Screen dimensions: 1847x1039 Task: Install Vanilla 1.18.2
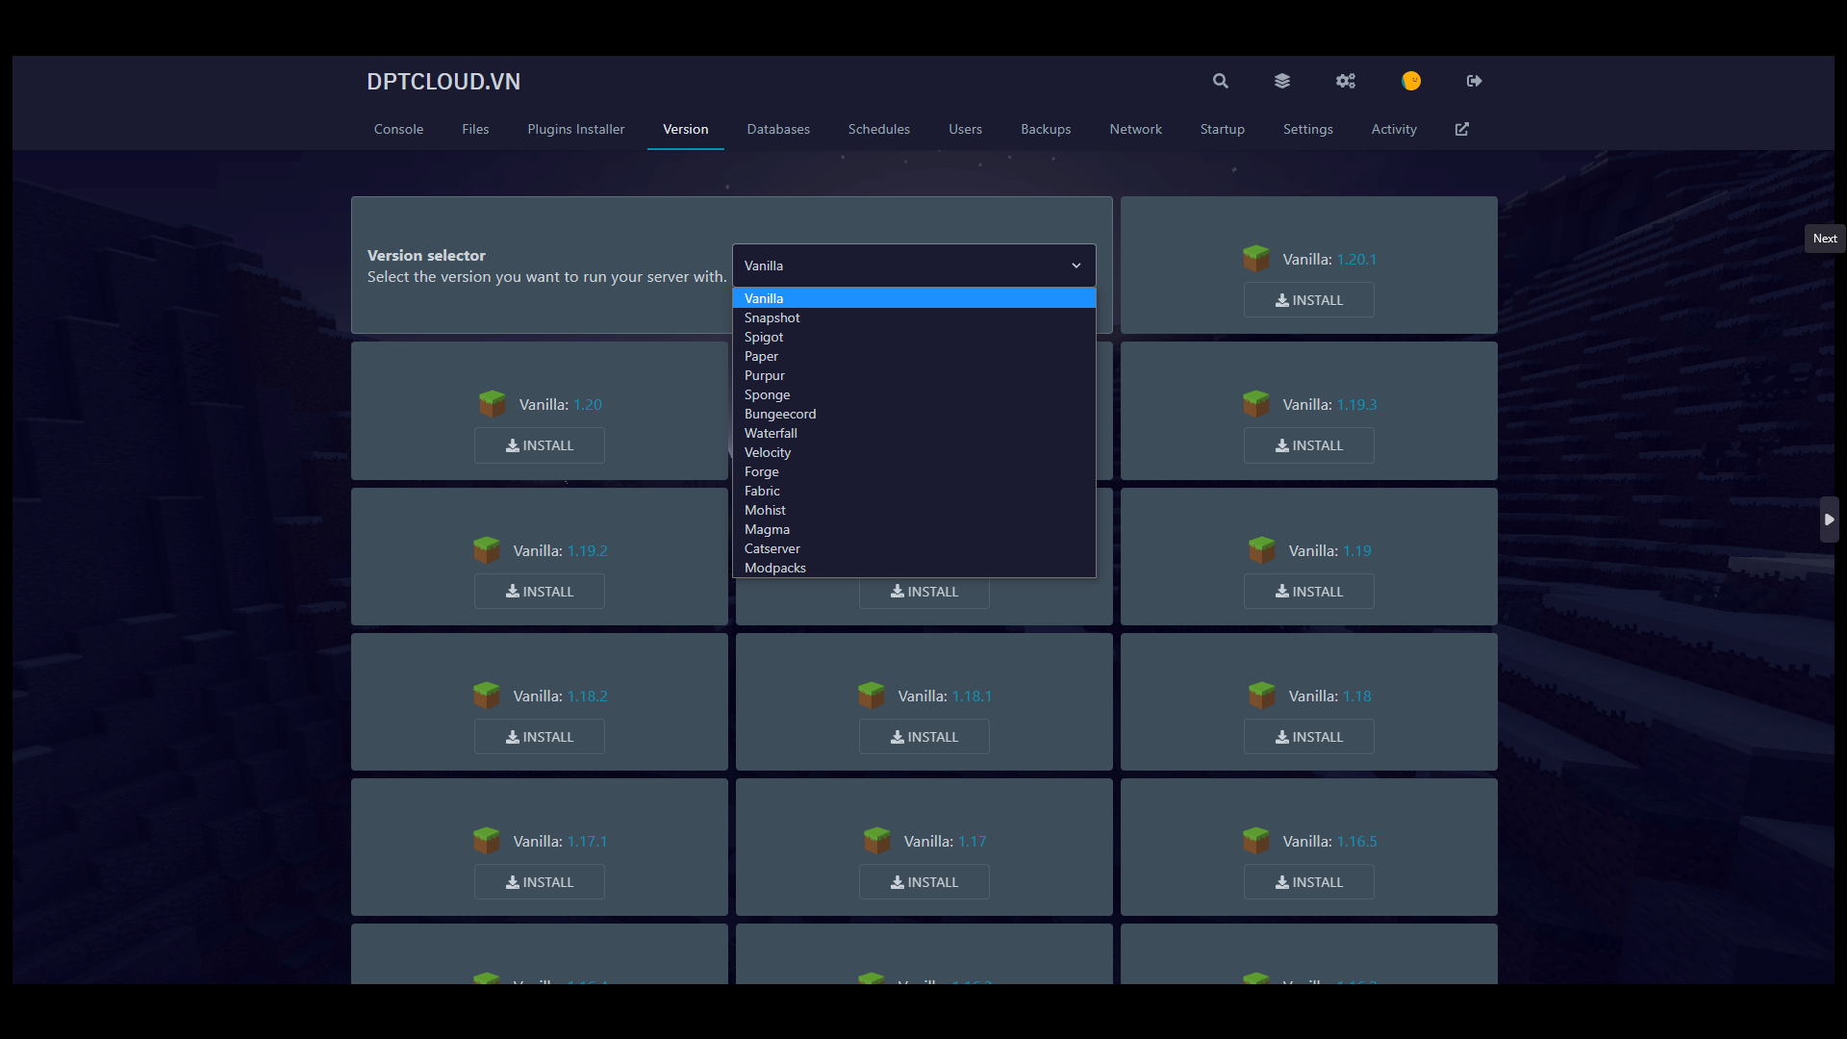pyautogui.click(x=539, y=737)
